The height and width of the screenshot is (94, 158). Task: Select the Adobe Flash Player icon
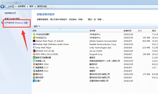click(34, 41)
